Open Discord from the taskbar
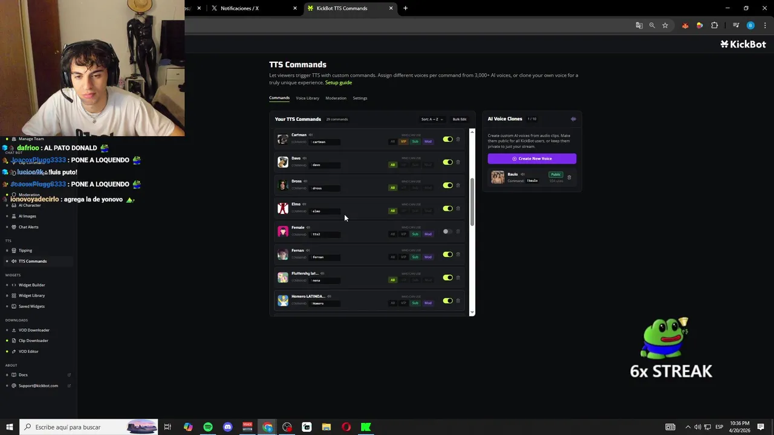Viewport: 774px width, 435px height. (228, 427)
